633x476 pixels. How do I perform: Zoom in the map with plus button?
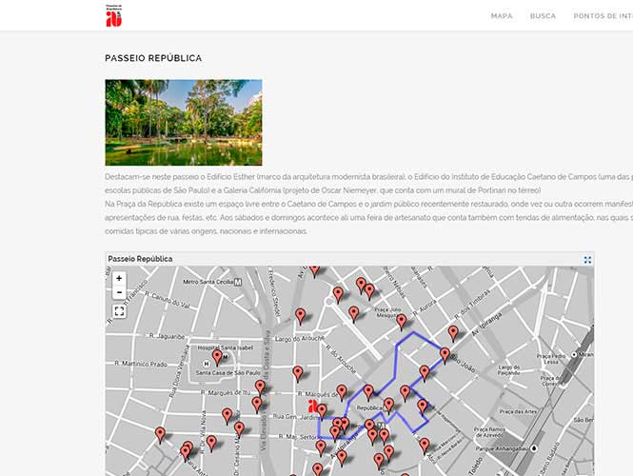119,278
